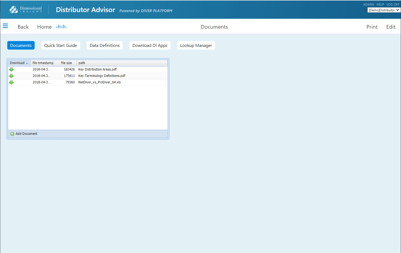This screenshot has height=253, width=401.
Task: Open the Data Definitions tab
Action: click(x=105, y=45)
